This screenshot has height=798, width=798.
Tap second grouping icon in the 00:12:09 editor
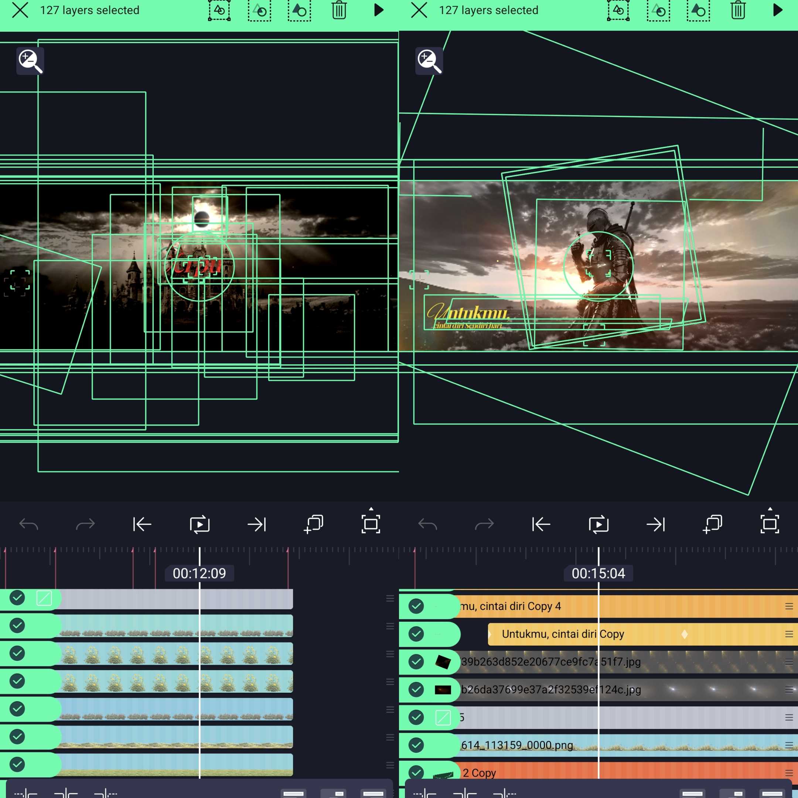(x=259, y=10)
